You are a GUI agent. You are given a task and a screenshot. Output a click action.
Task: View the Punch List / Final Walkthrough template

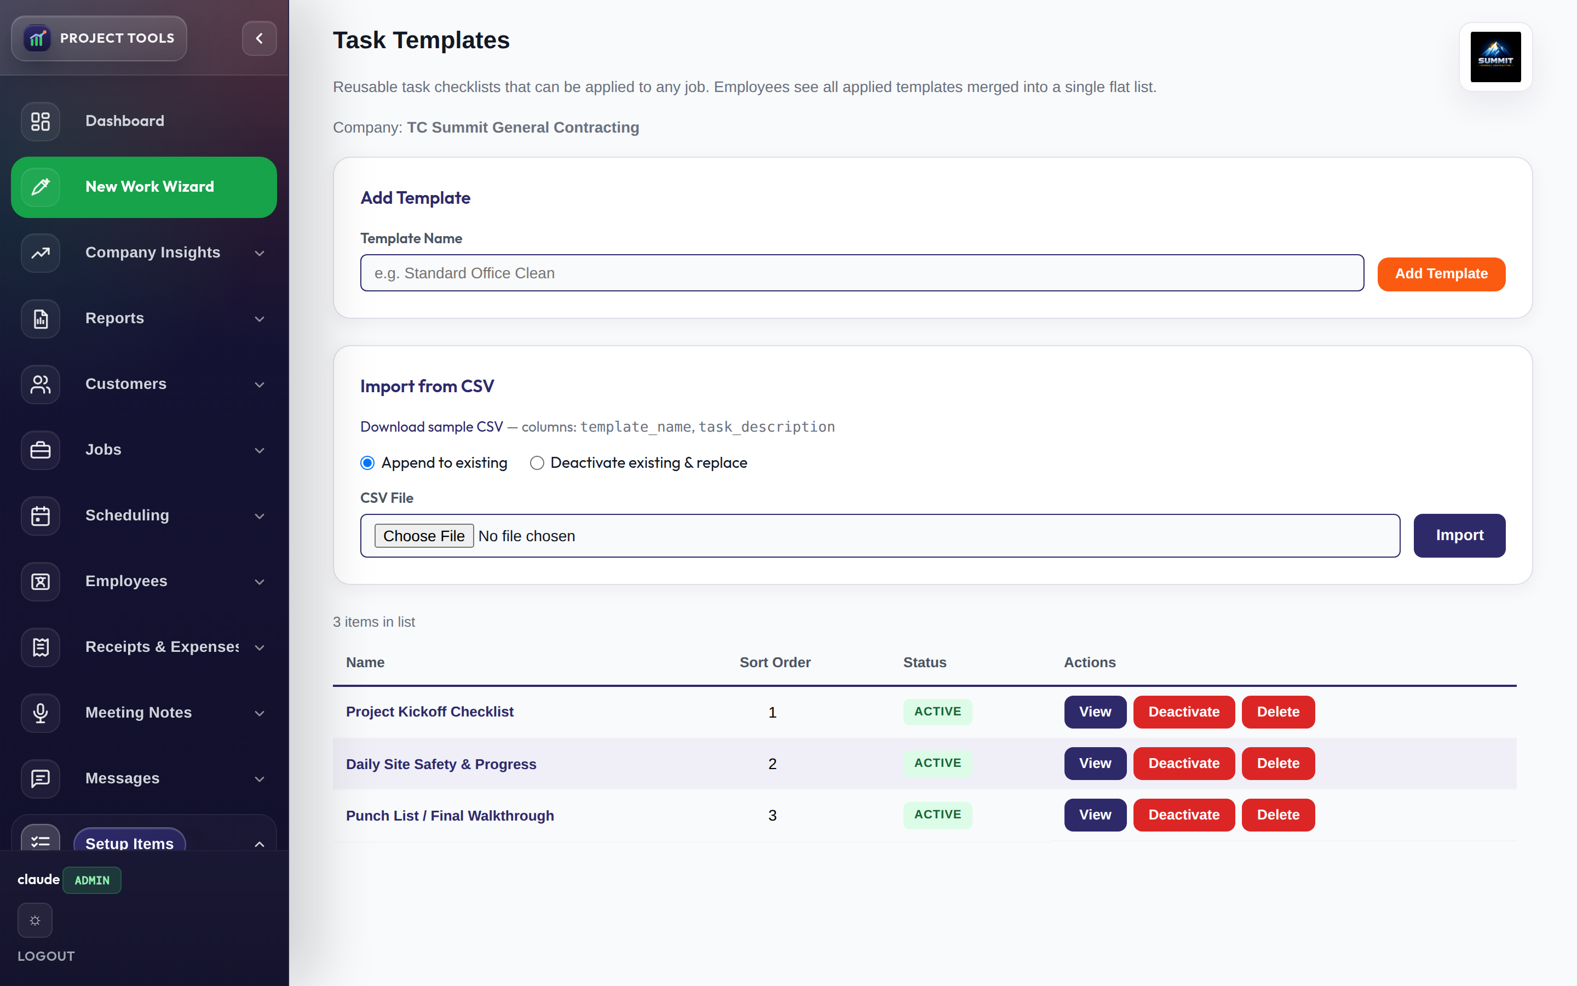[1095, 815]
